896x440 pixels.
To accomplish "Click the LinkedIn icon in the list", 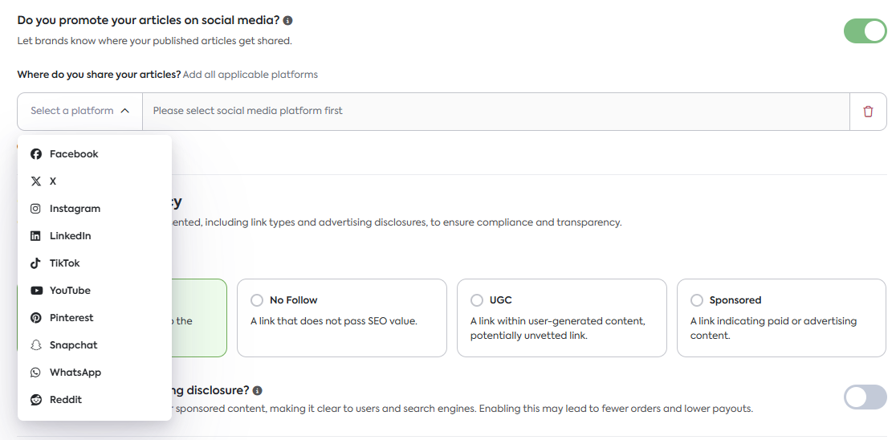I will click(36, 236).
